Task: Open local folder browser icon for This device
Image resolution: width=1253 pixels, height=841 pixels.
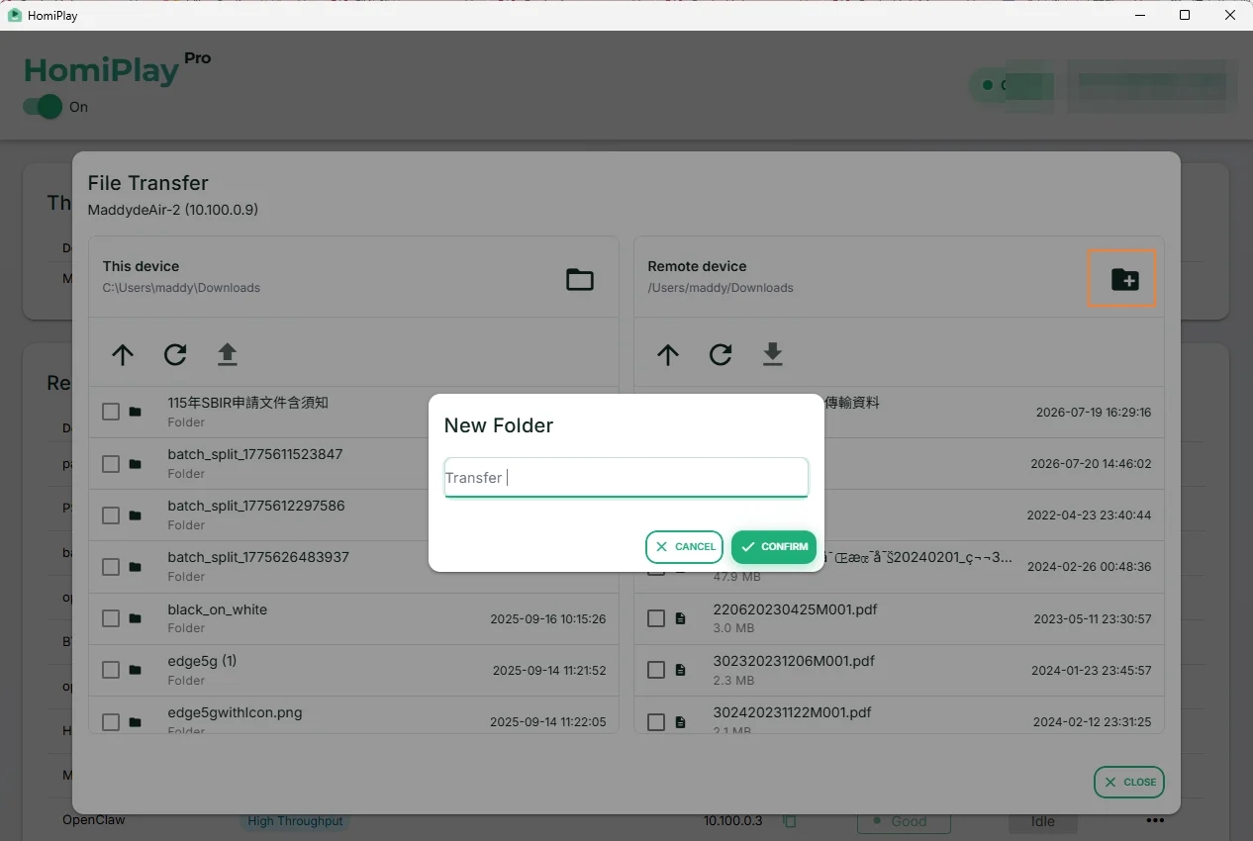Action: 580,280
